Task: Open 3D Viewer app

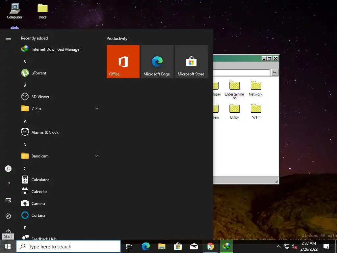Action: pos(60,97)
